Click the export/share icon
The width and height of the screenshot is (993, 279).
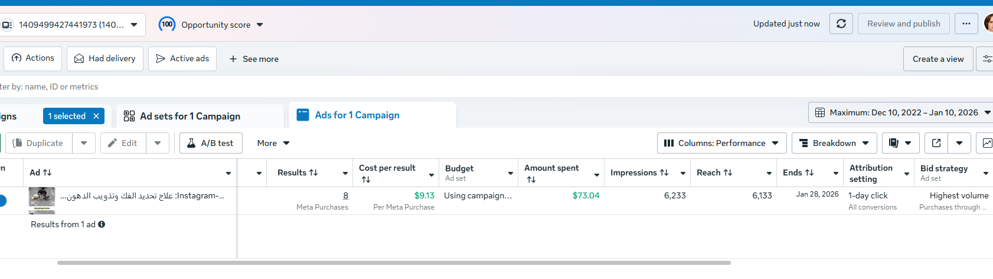936,143
